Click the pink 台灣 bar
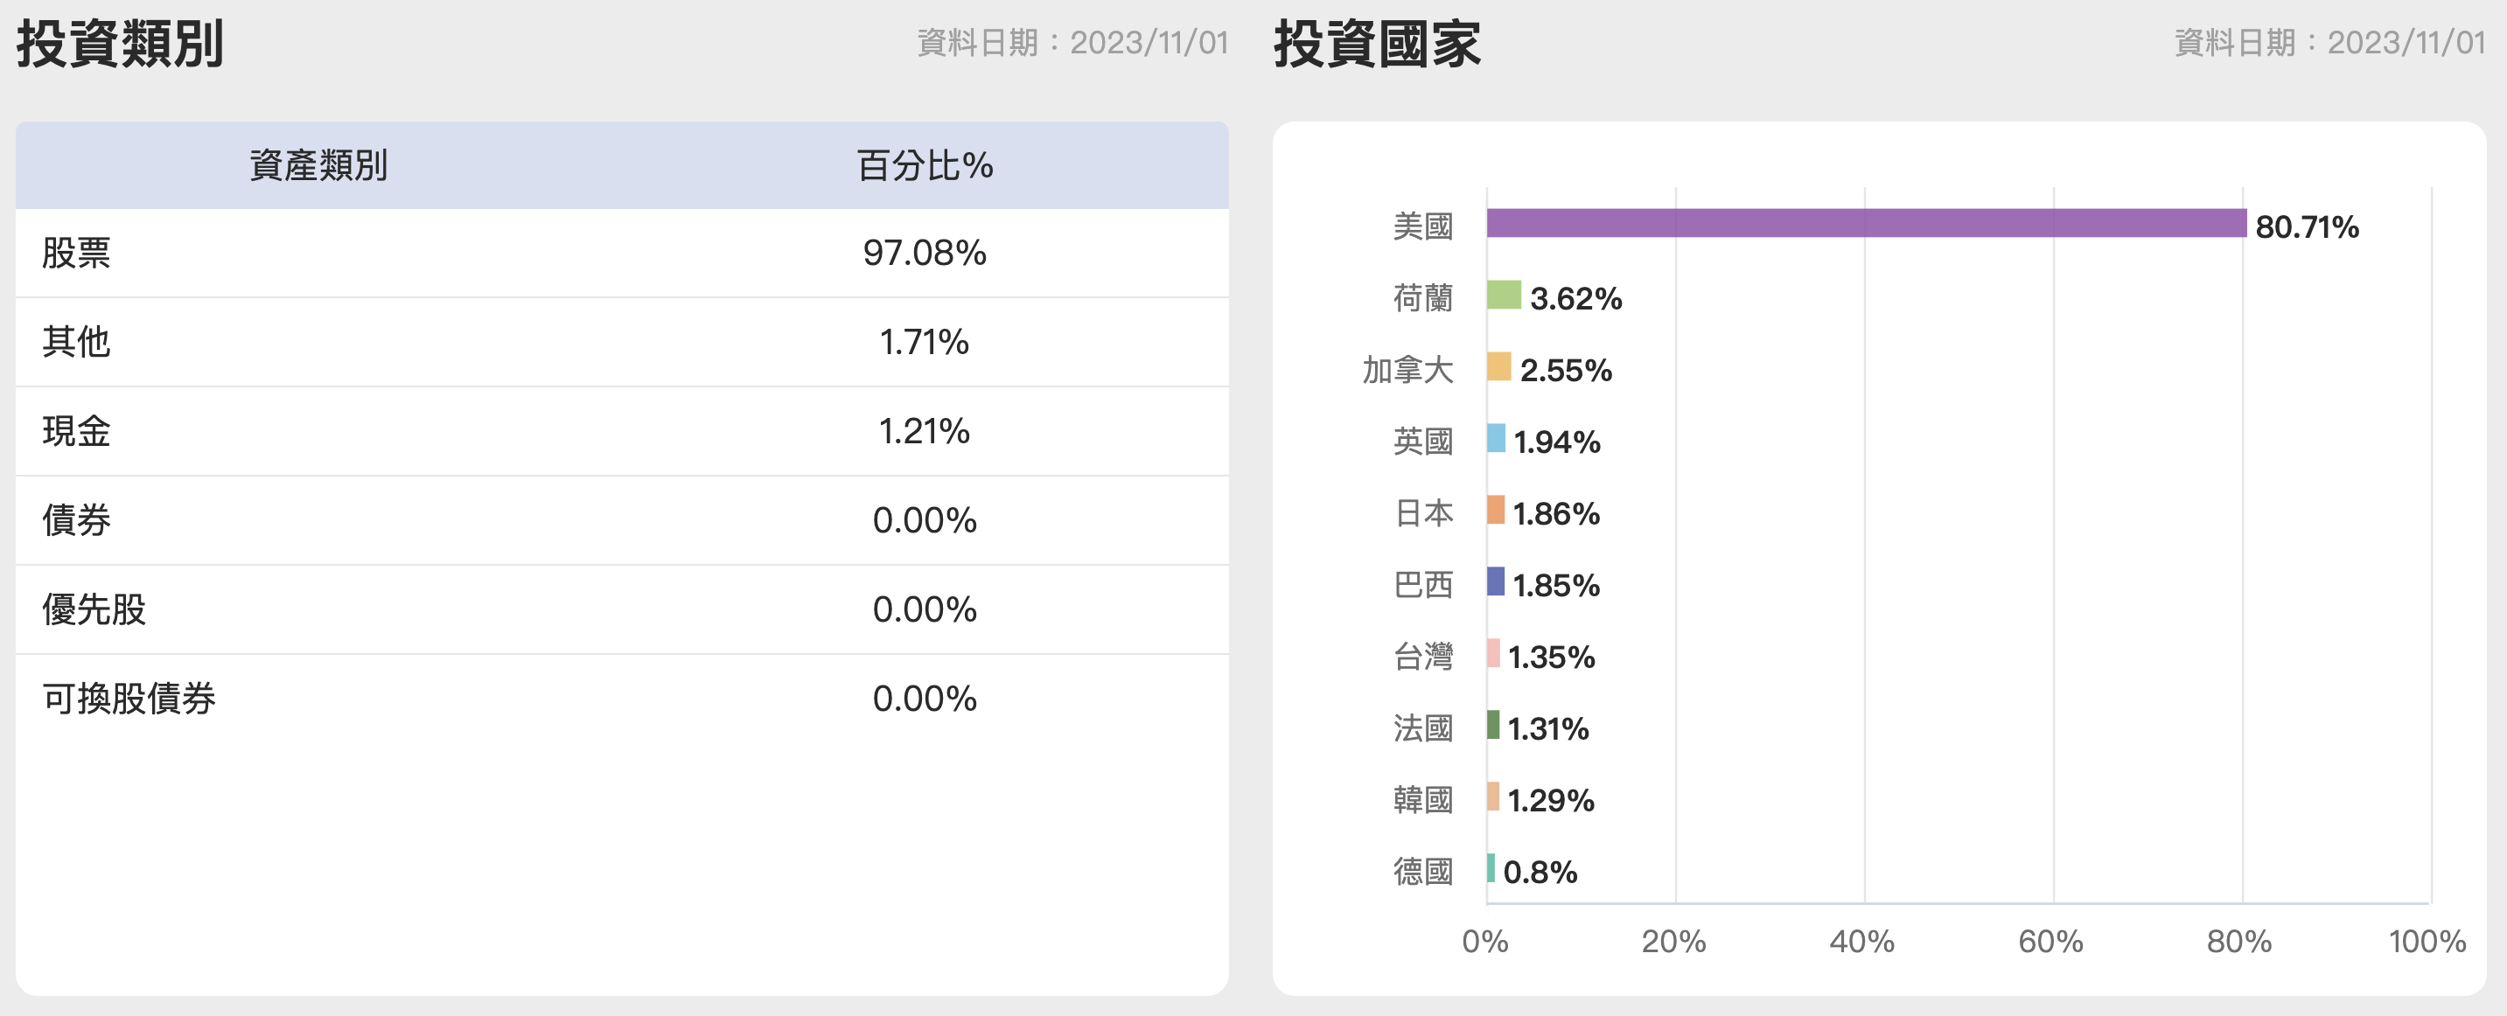This screenshot has height=1016, width=2507. coord(1493,654)
